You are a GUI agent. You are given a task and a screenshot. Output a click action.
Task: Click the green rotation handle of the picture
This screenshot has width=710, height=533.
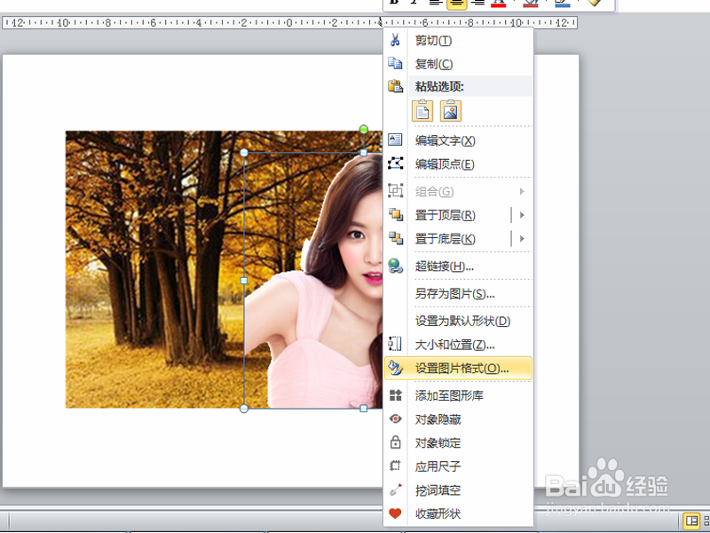(x=364, y=130)
